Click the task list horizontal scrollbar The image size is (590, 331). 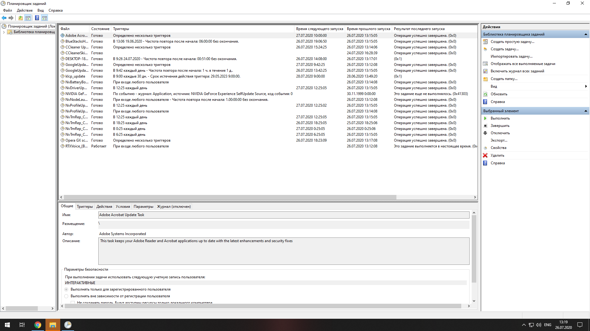click(230, 197)
